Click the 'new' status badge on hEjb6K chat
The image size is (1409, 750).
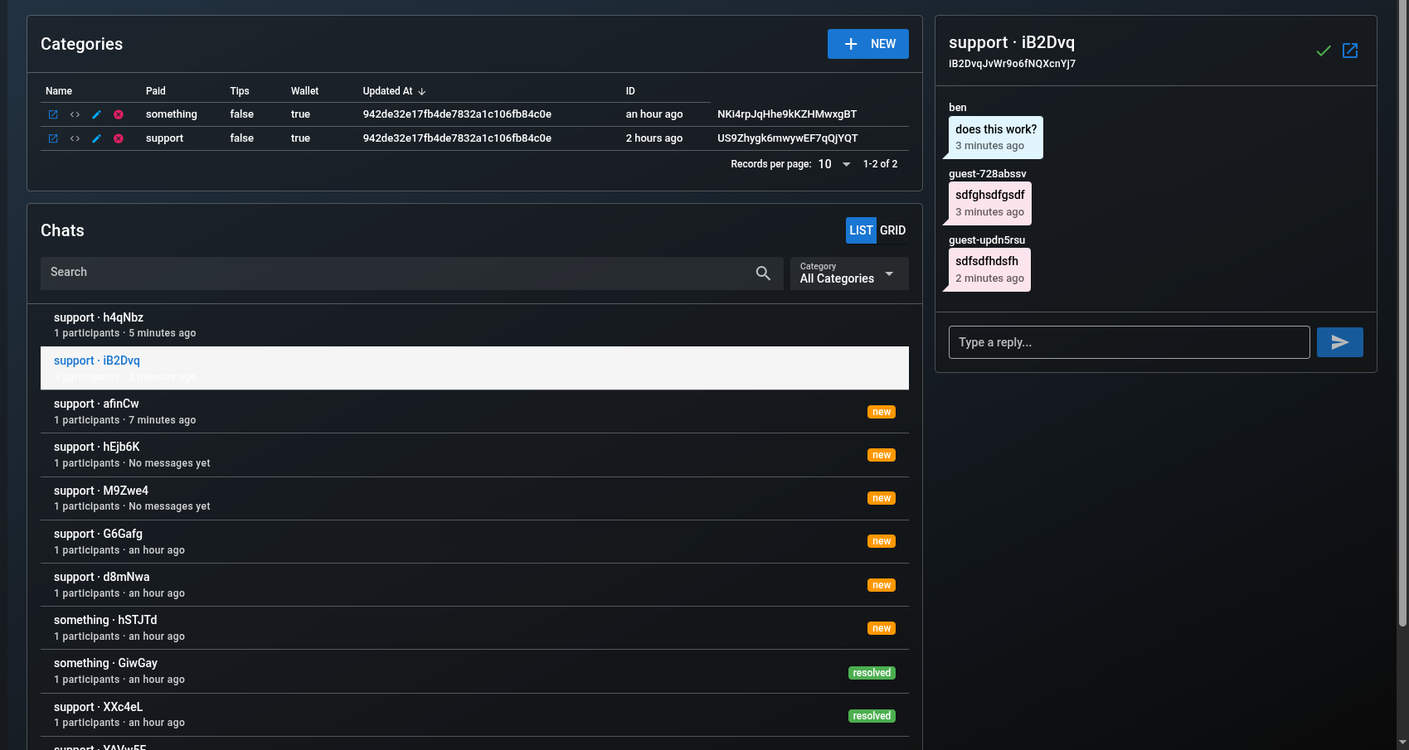point(881,455)
